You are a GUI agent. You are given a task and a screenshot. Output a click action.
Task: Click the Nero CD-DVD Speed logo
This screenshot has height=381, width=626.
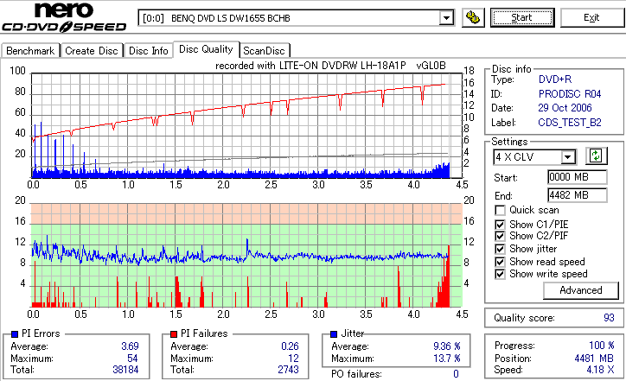tap(64, 17)
